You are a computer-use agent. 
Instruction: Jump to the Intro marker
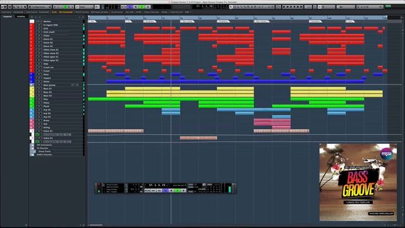click(x=92, y=21)
